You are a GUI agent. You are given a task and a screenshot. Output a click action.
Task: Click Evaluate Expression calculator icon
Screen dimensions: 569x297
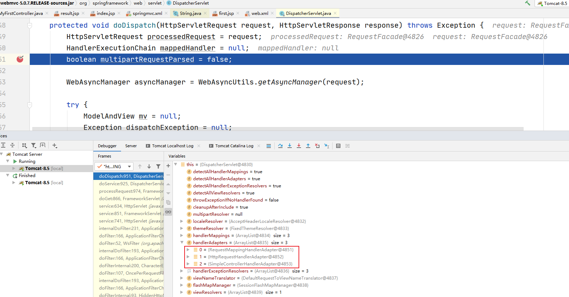pyautogui.click(x=338, y=146)
